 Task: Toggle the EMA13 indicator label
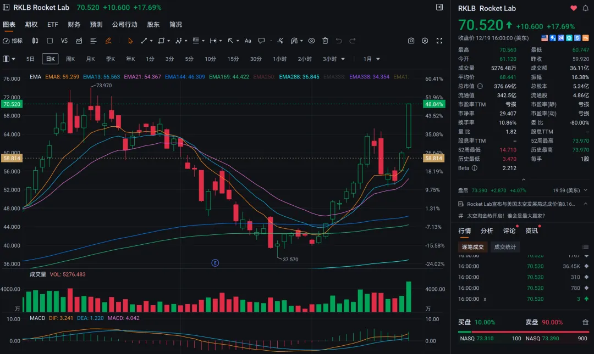click(102, 77)
